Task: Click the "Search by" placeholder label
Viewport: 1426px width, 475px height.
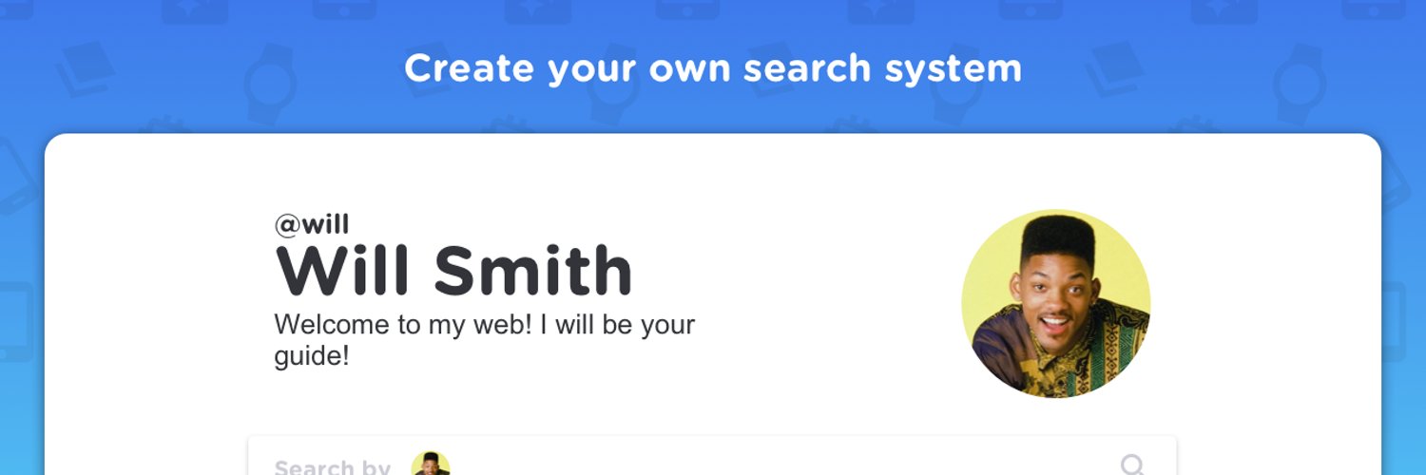Action: pos(332,467)
